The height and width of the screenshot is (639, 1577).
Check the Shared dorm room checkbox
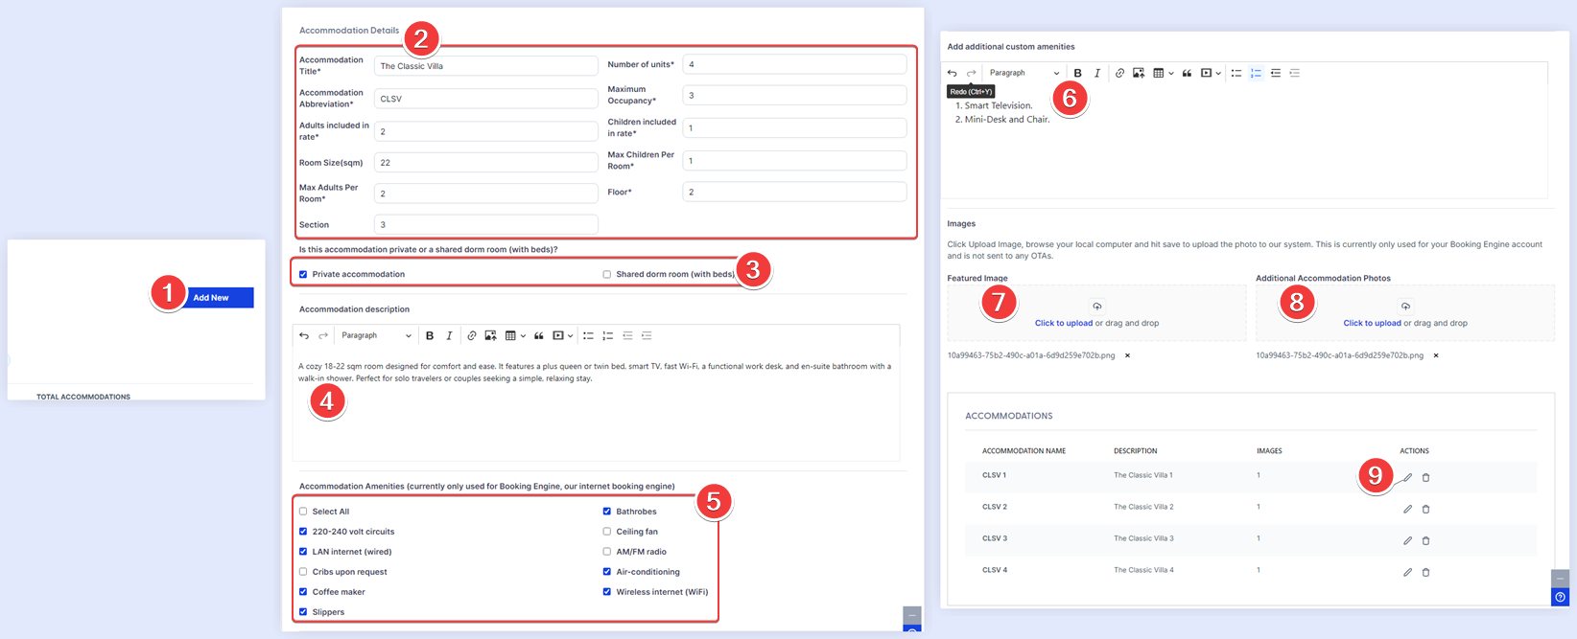click(x=606, y=275)
